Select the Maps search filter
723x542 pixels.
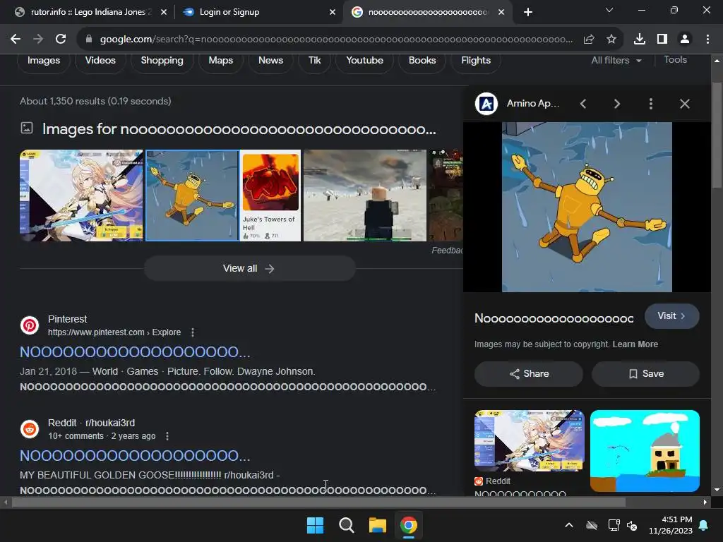pos(220,61)
